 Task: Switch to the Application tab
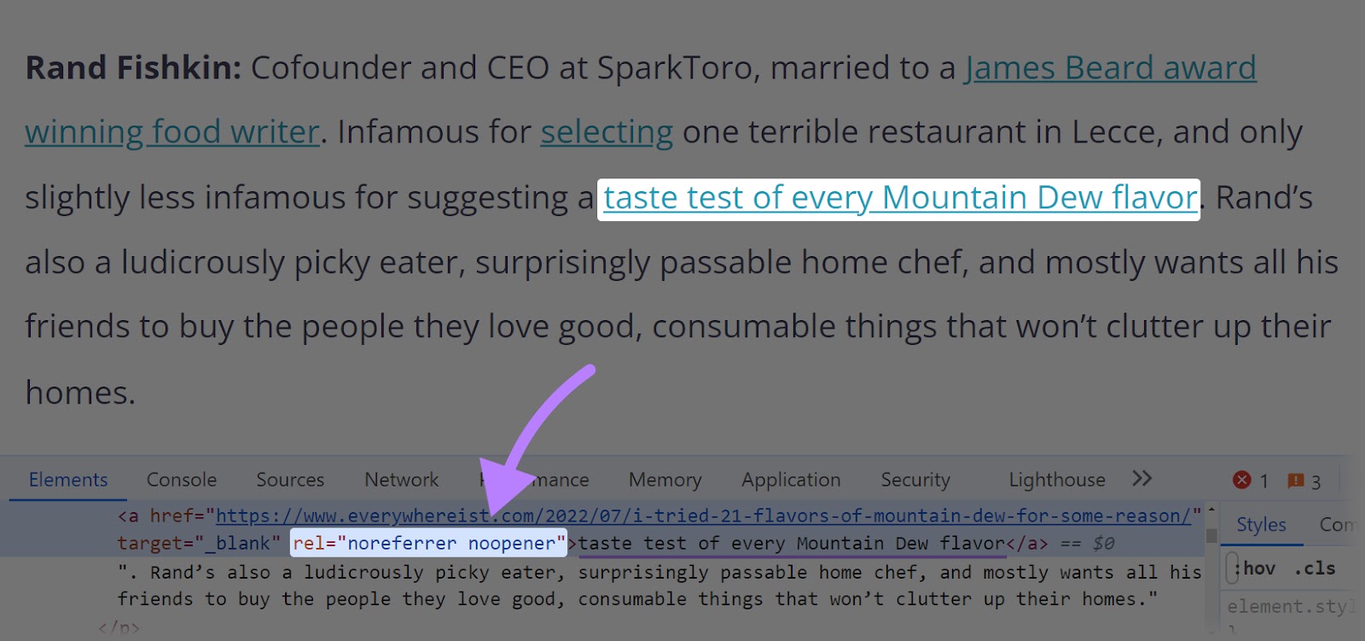point(791,480)
